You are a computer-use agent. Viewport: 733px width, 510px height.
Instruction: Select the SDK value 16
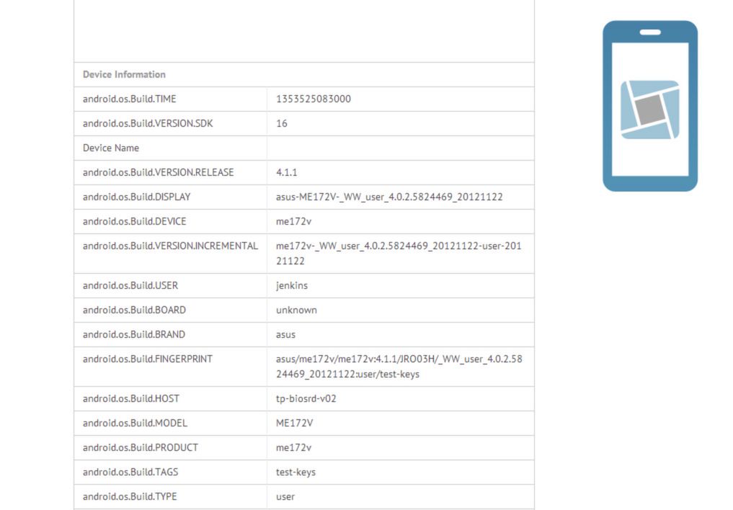281,123
